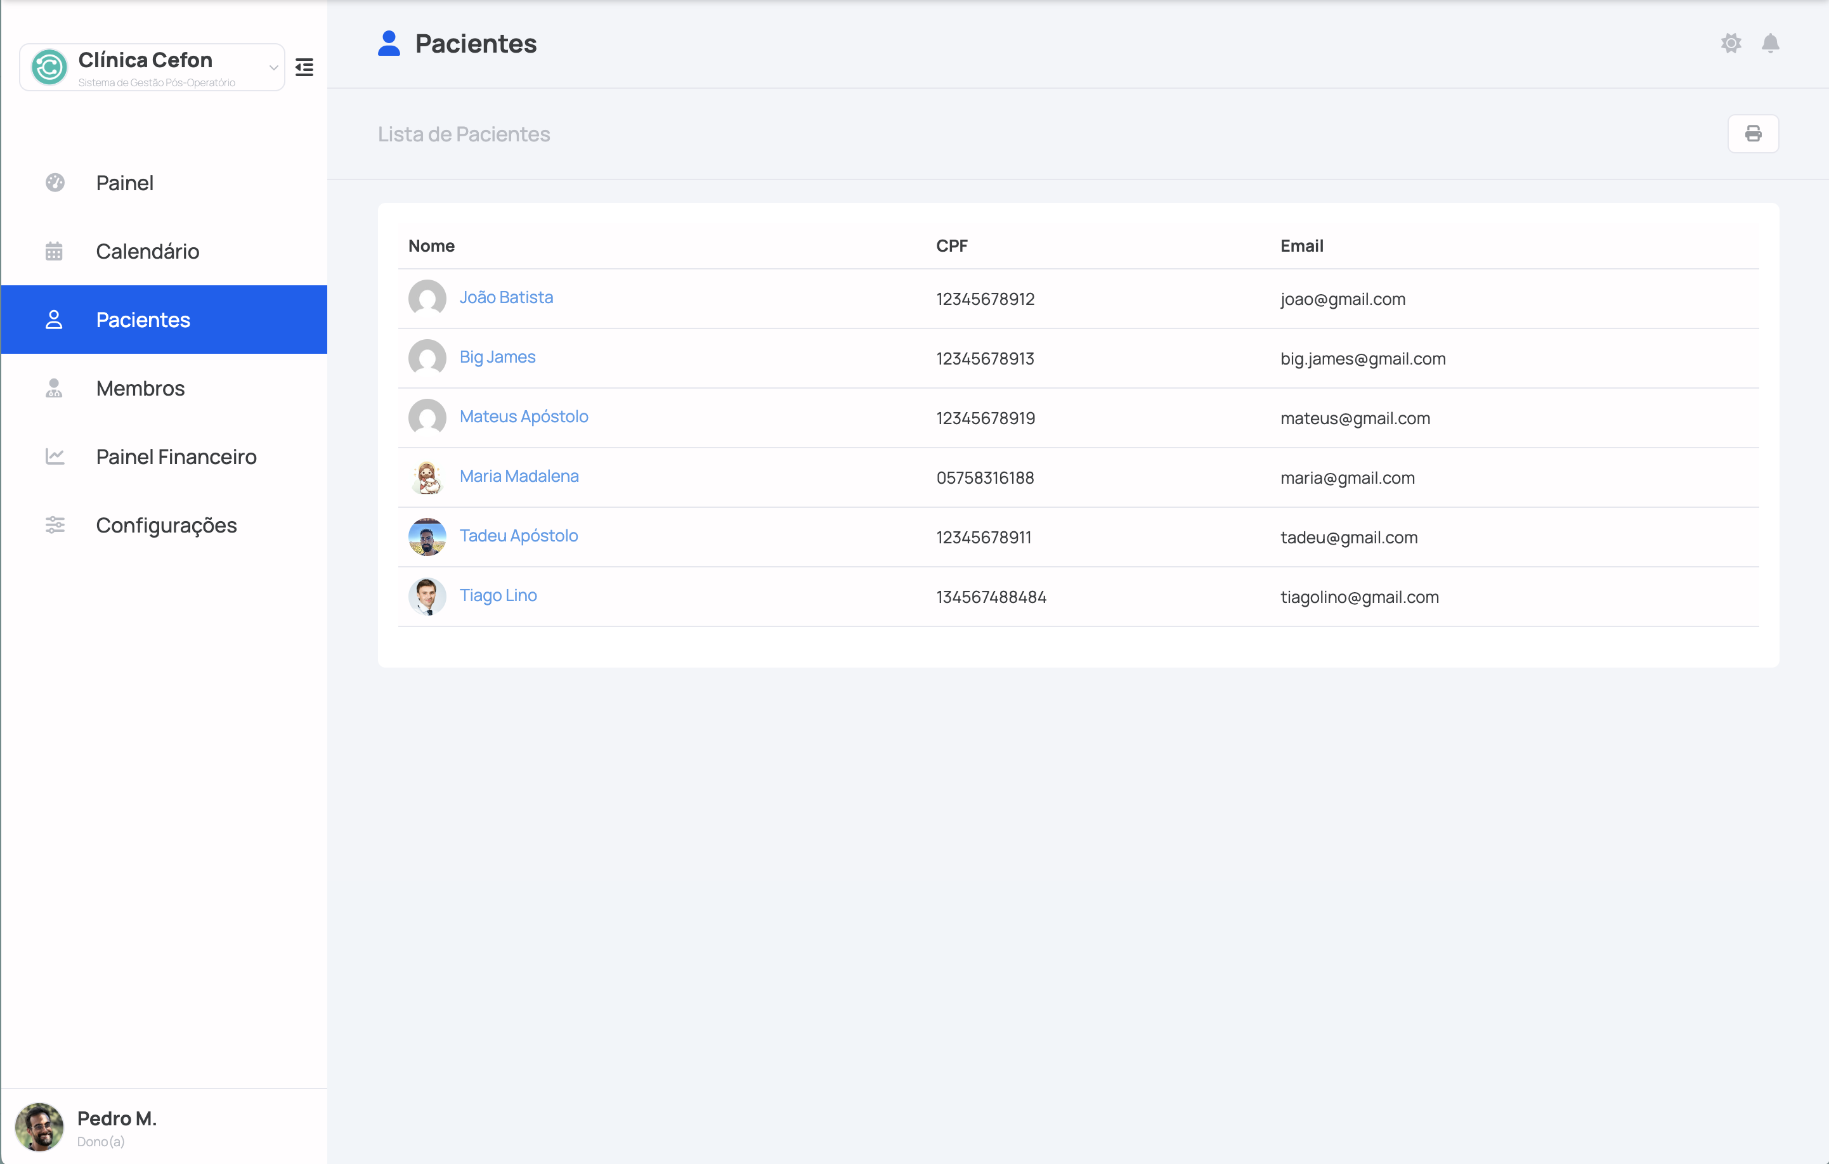Switch to the Pacientes section
The width and height of the screenshot is (1829, 1164).
(143, 320)
